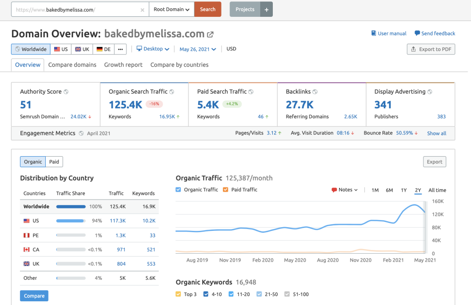
Task: Click the Paid Search Traffic info globe icon
Action: [x=251, y=92]
